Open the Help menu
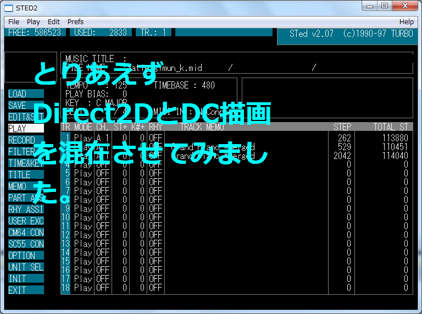Image resolution: width=422 pixels, height=314 pixels. click(x=406, y=21)
